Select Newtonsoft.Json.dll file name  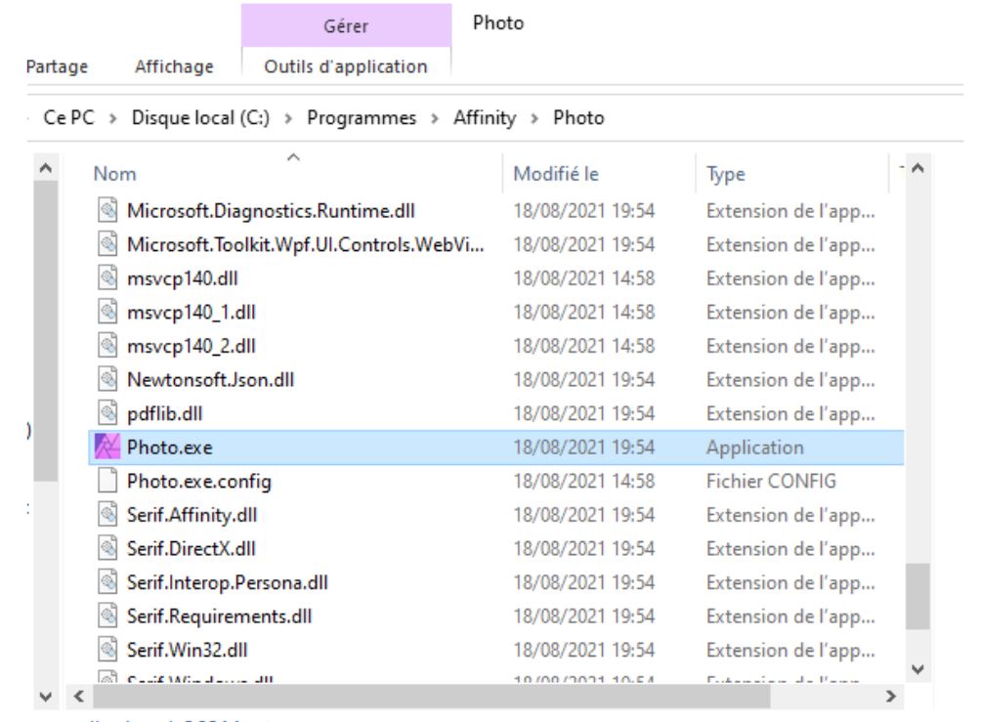click(x=210, y=380)
